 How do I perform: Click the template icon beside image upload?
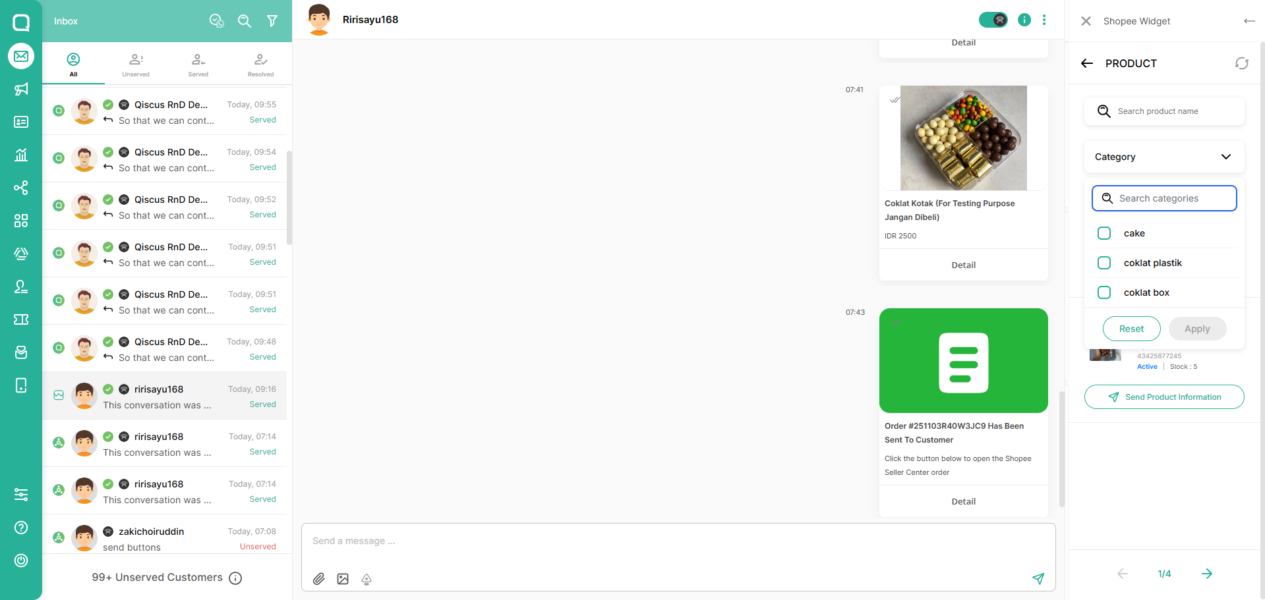point(367,579)
